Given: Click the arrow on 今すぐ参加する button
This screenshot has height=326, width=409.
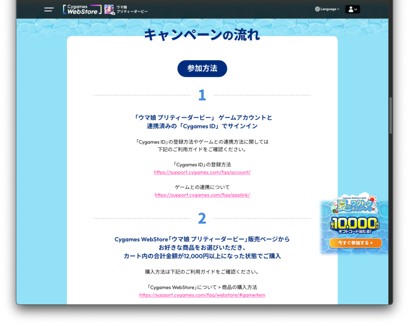Looking at the screenshot, I should (371, 243).
